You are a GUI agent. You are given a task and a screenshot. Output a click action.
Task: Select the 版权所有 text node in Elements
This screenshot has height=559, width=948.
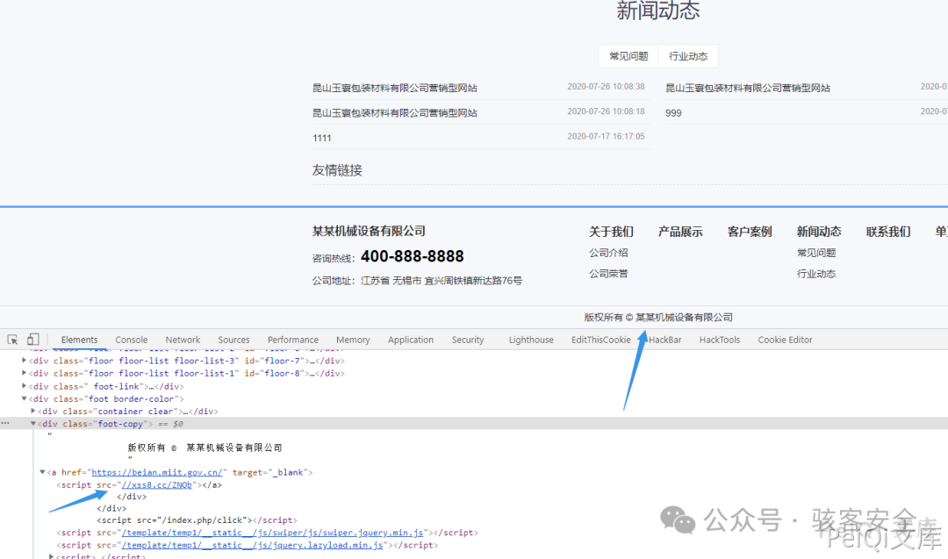205,448
